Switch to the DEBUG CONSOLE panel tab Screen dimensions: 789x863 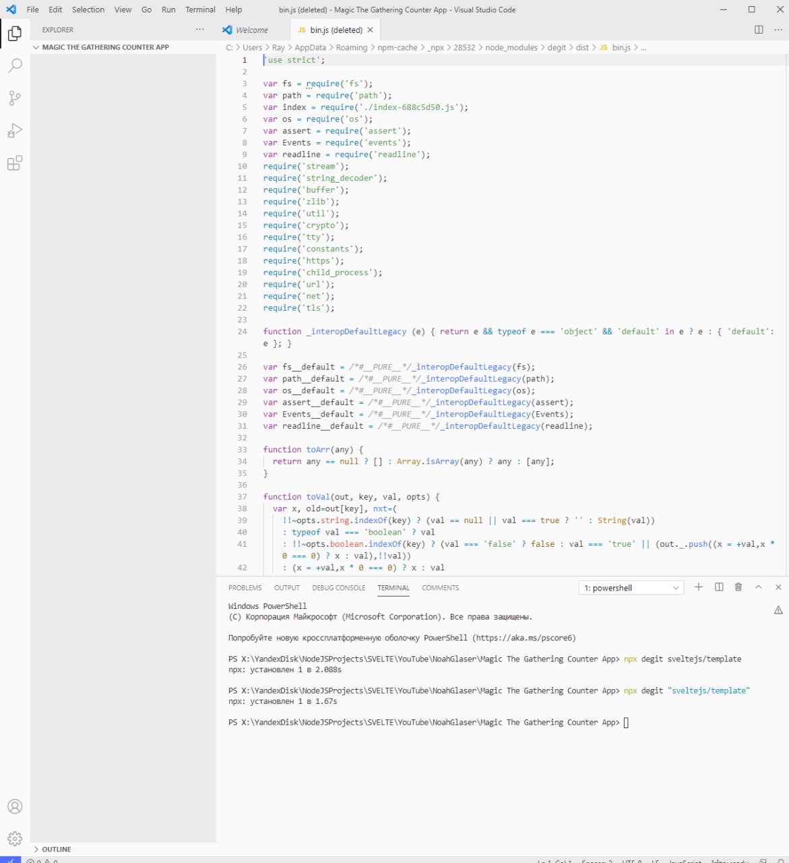(338, 588)
